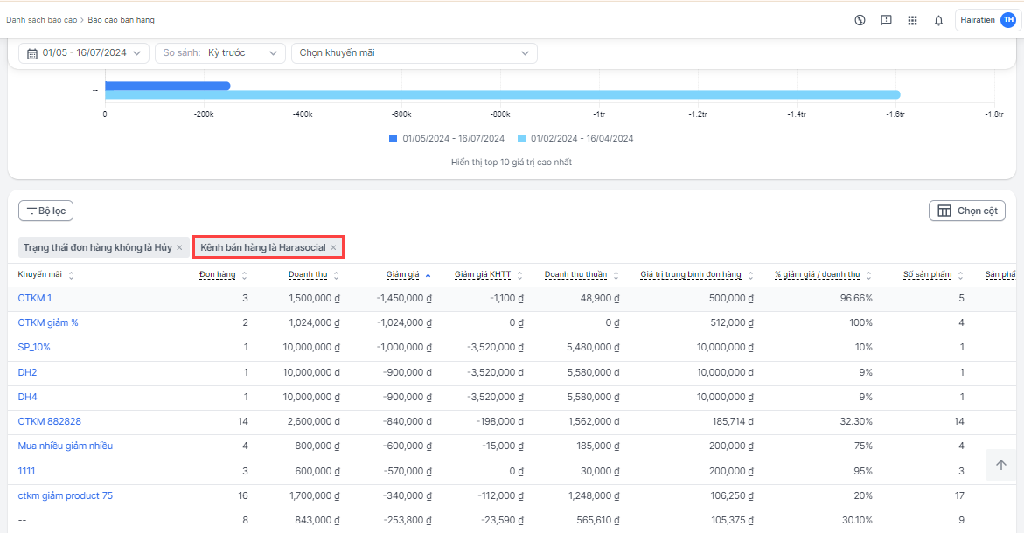Remove the order status filter chip

179,248
